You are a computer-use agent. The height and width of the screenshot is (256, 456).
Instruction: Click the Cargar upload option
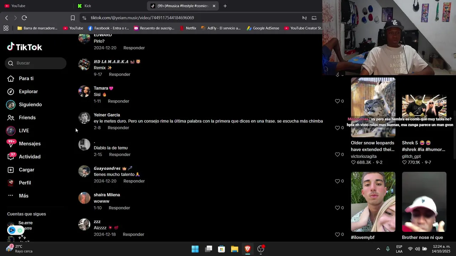tap(21, 170)
